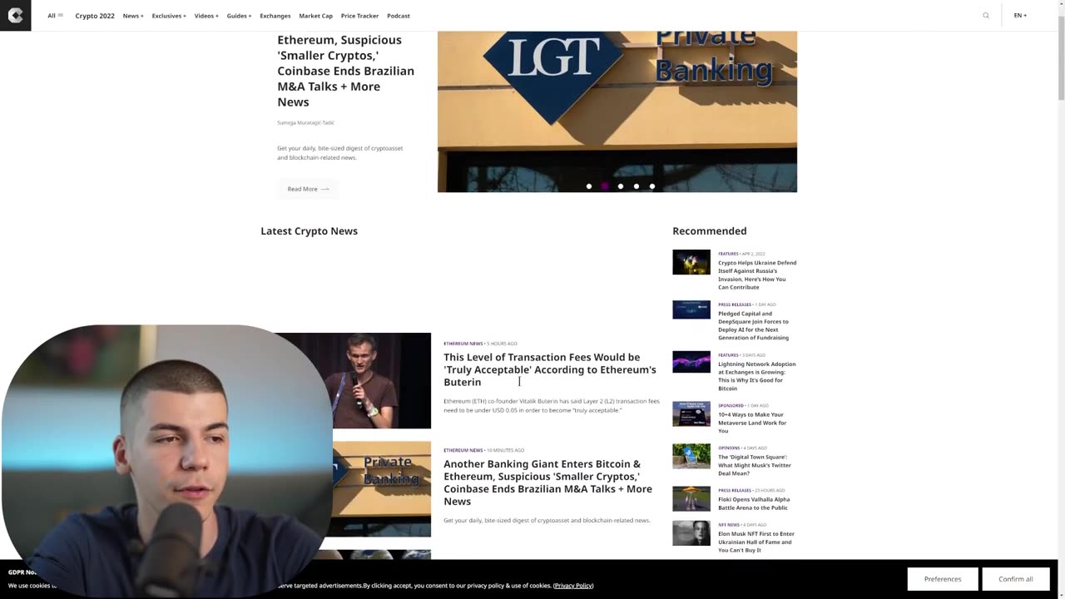
Task: Click the Read More button
Action: pos(308,189)
